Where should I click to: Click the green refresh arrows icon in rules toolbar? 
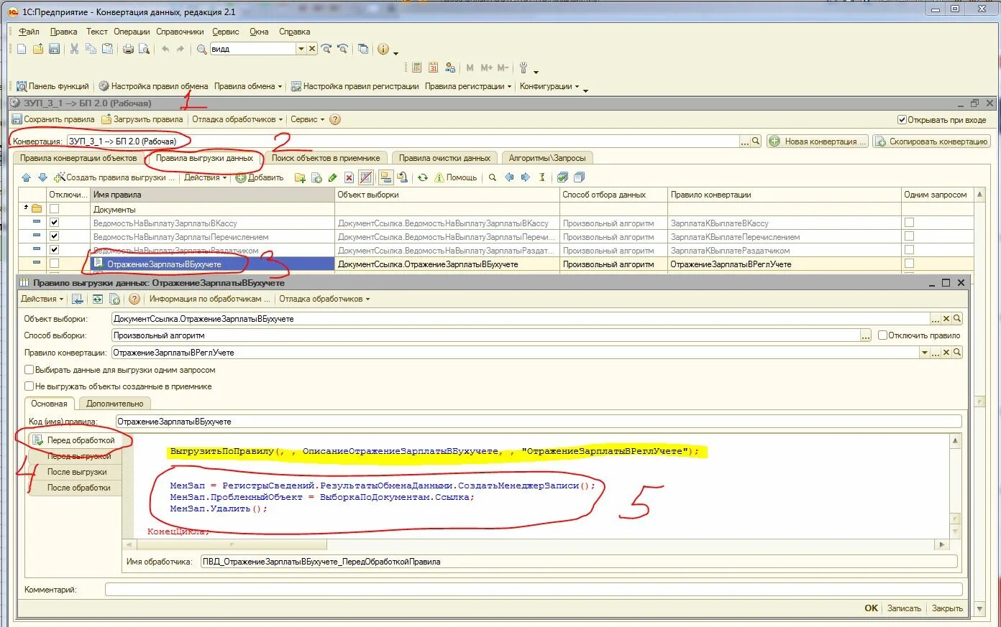tap(423, 177)
